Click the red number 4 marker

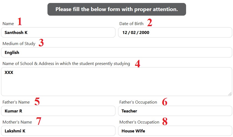tap(138, 64)
